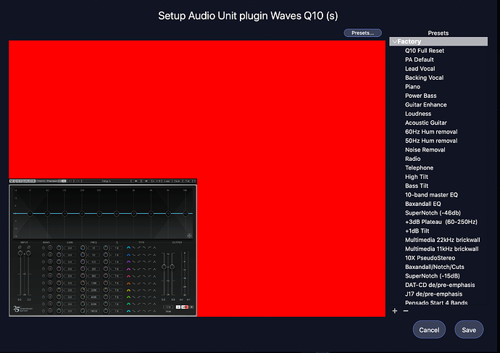Select bell filter type for band 6 (orange)

coord(128,283)
